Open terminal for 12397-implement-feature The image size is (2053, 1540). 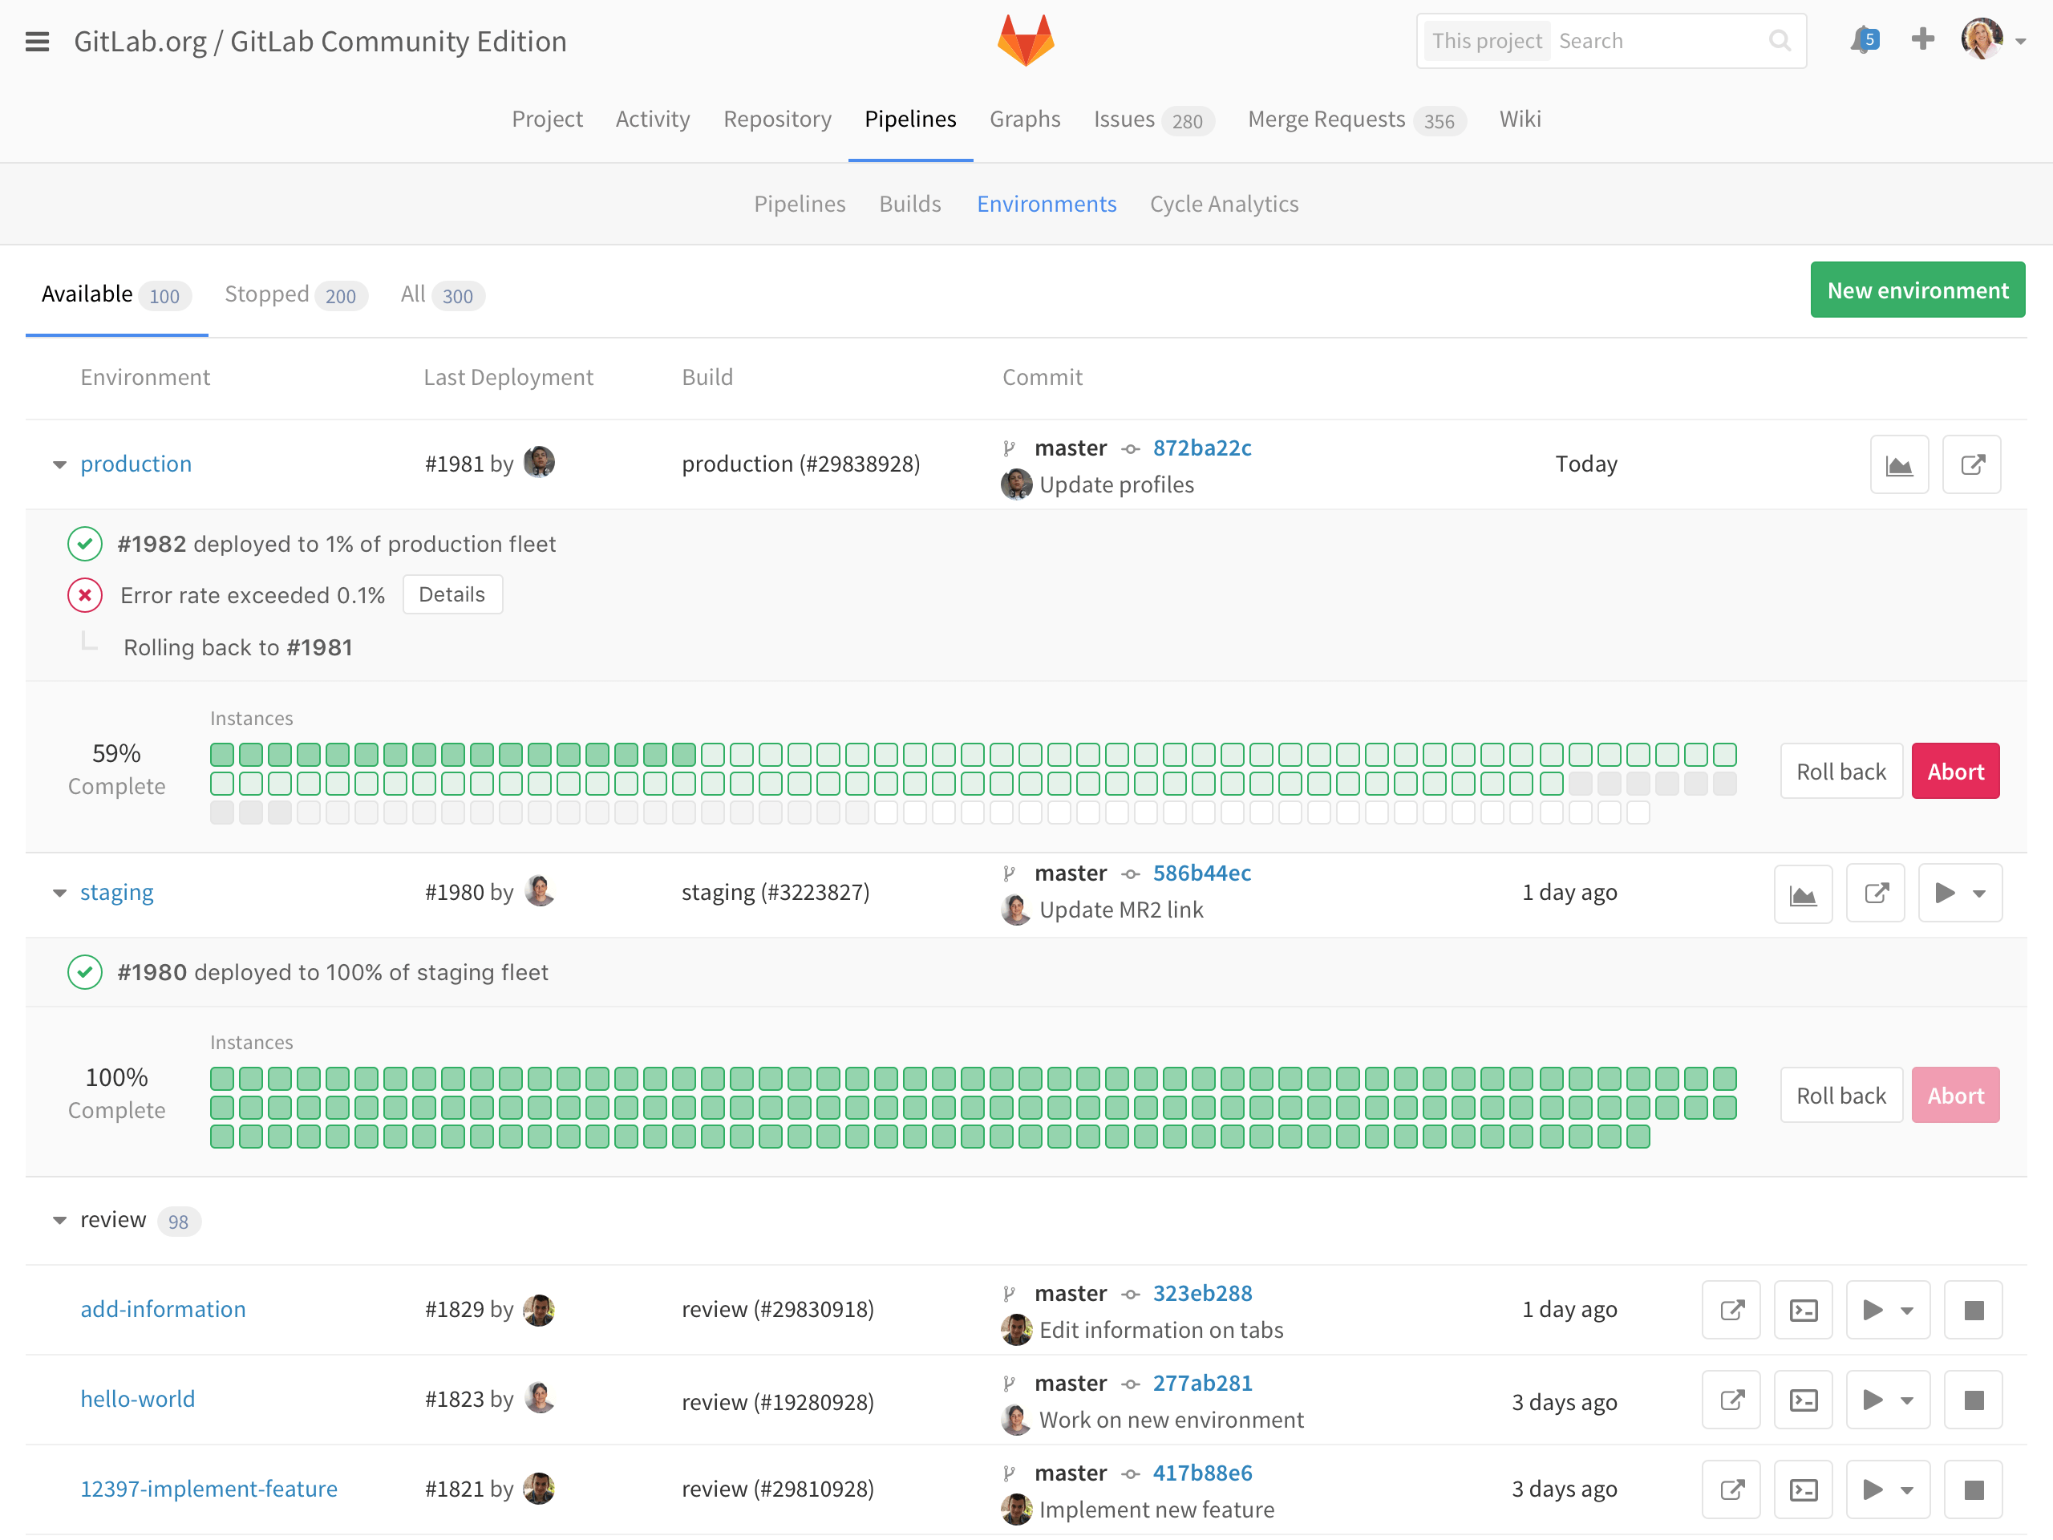click(1803, 1490)
